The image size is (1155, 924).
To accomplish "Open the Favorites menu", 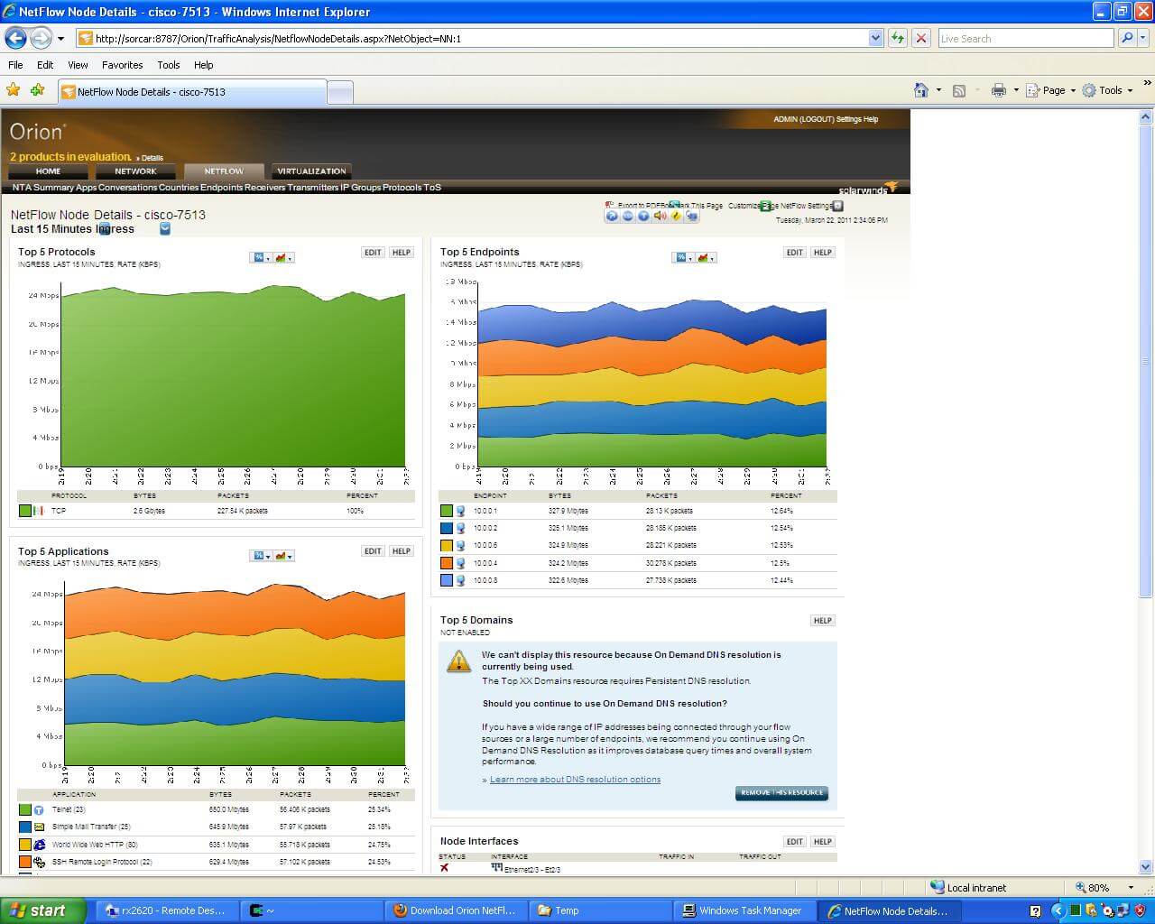I will [x=122, y=65].
